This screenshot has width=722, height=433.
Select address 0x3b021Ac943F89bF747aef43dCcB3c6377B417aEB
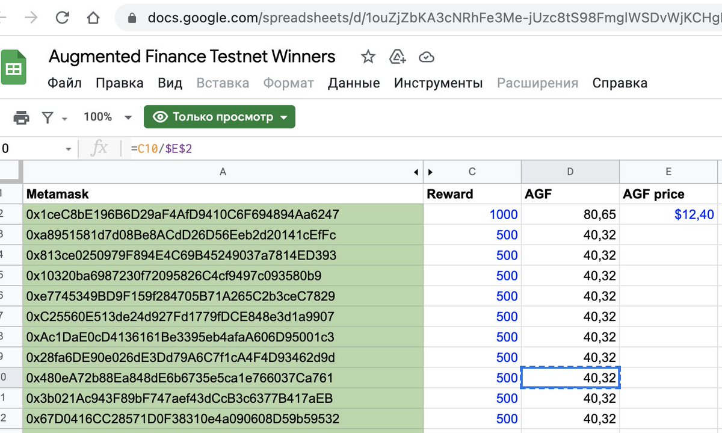(223, 399)
